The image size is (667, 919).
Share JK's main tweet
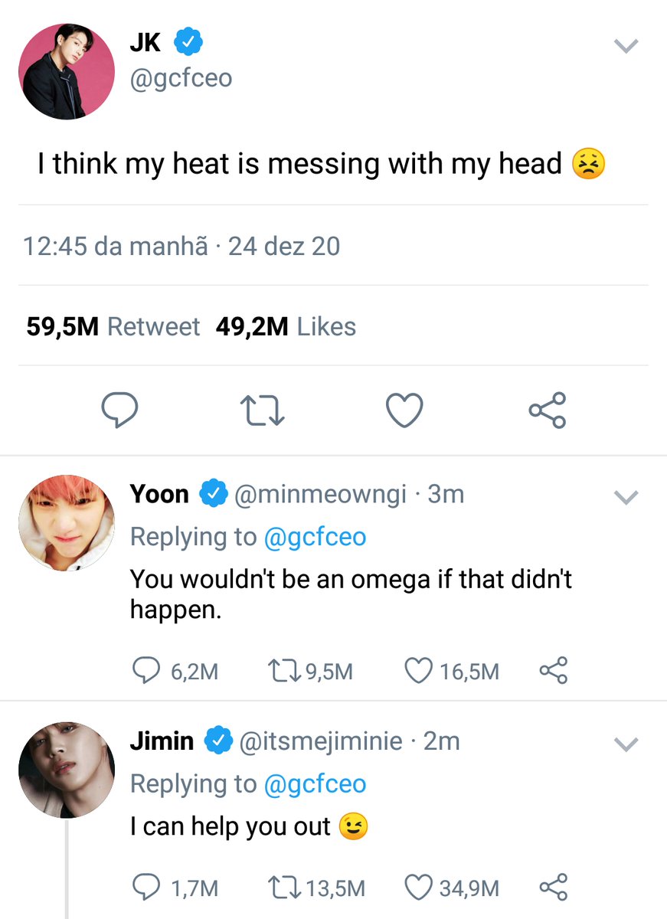coord(548,410)
